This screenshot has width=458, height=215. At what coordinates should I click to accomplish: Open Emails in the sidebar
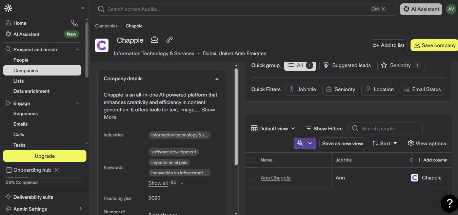click(x=20, y=124)
